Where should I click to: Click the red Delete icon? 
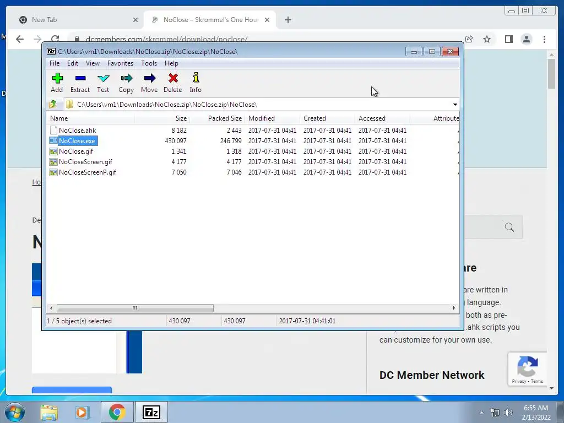pyautogui.click(x=173, y=78)
